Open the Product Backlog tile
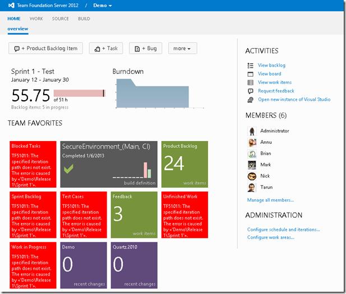 (x=184, y=165)
